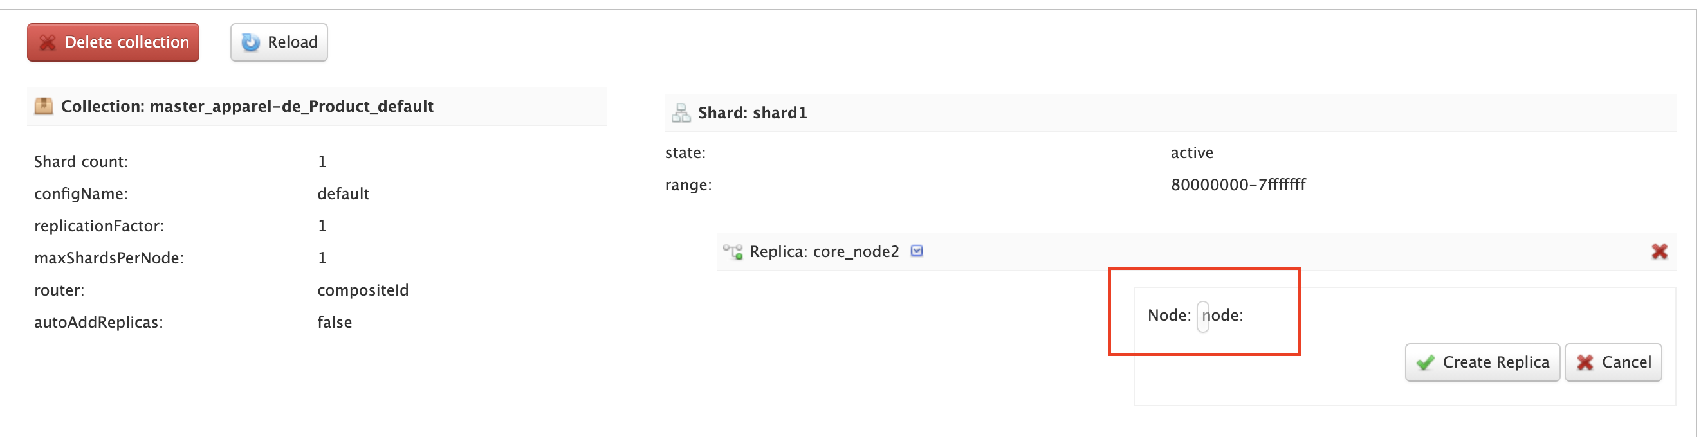Click the red X on Delete collection
Viewport: 1701px width, 437px height.
click(48, 43)
